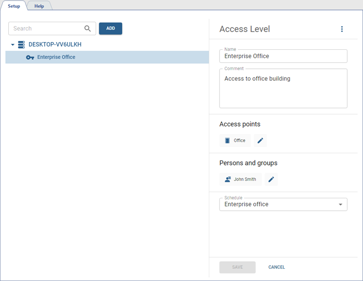The image size is (363, 281).
Task: Open the three-dot Access Level options menu
Action: tap(342, 29)
